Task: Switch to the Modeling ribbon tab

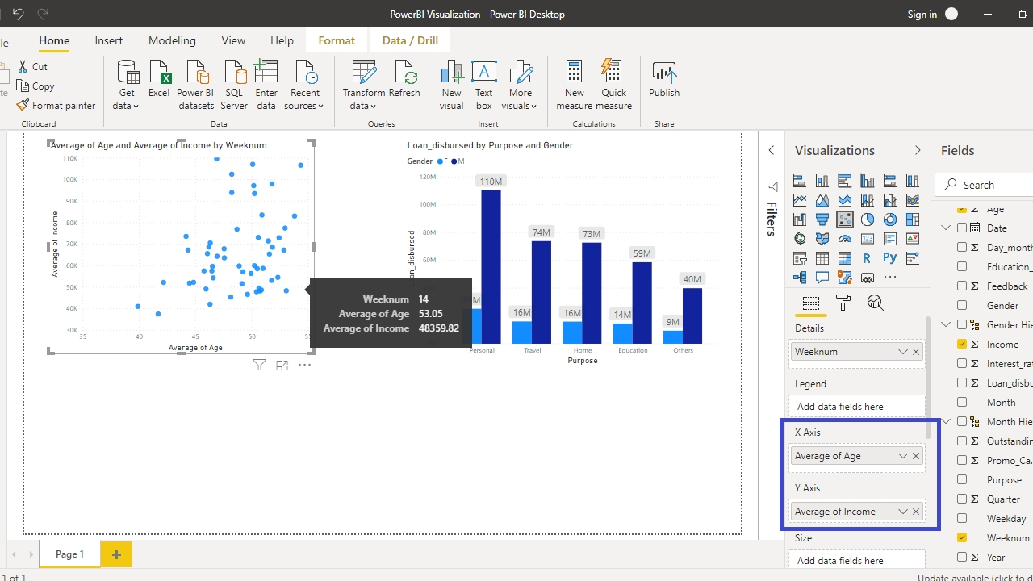Action: [x=172, y=40]
